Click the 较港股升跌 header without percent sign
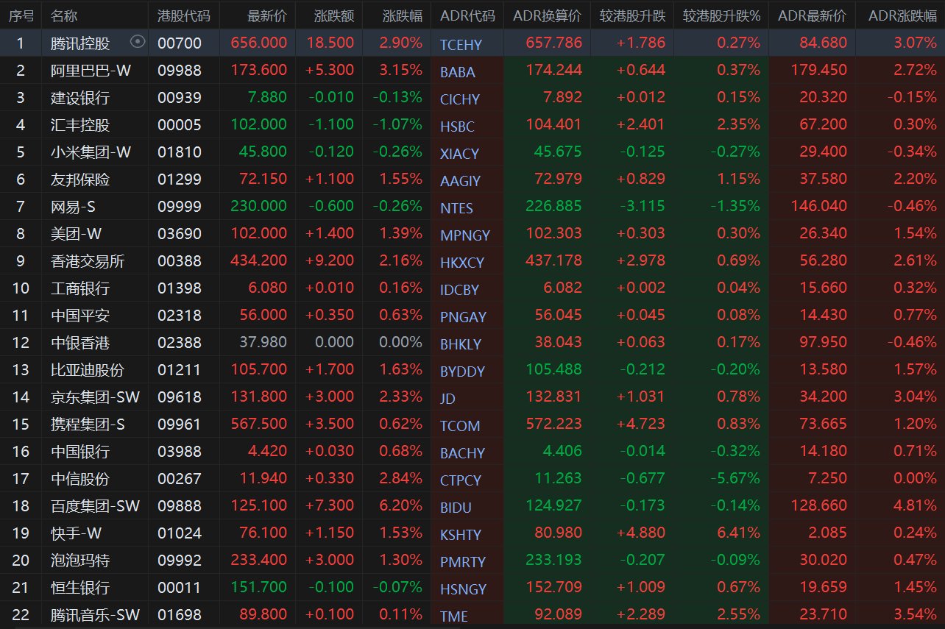 [x=633, y=15]
